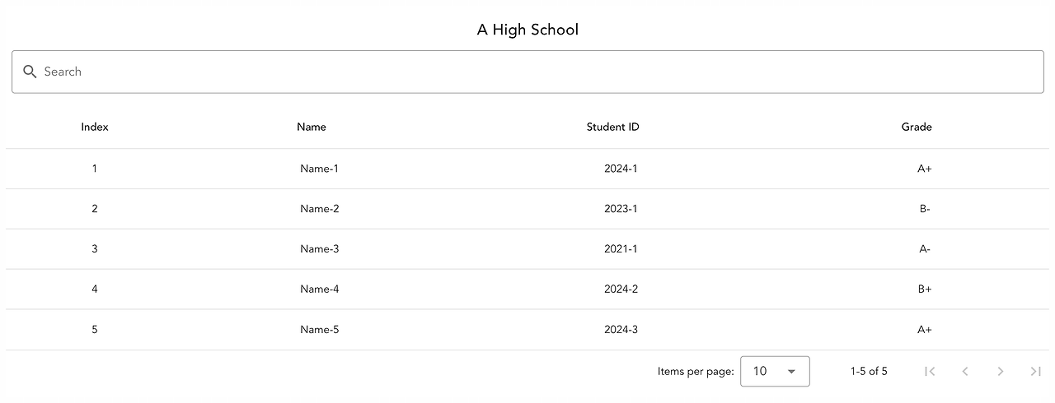Screen dimensions: 1055x403
Task: Select the Name-1 row cell
Action: point(319,169)
